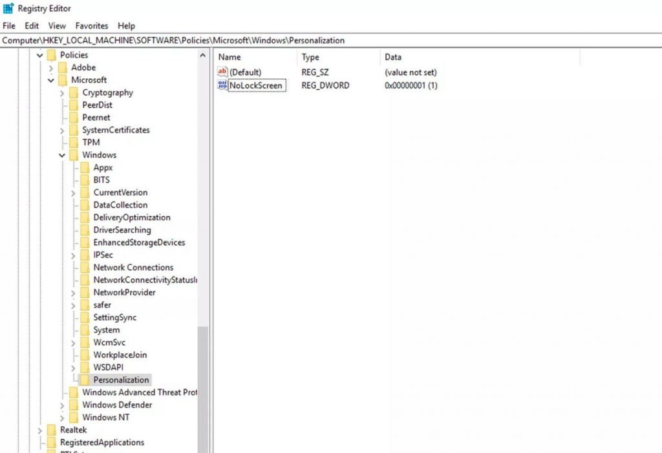Viewport: 662px width, 453px height.
Task: Open the Favorites menu
Action: click(x=92, y=26)
